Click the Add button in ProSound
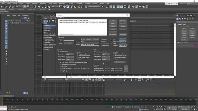This screenshot has height=111, width=198. tap(113, 21)
